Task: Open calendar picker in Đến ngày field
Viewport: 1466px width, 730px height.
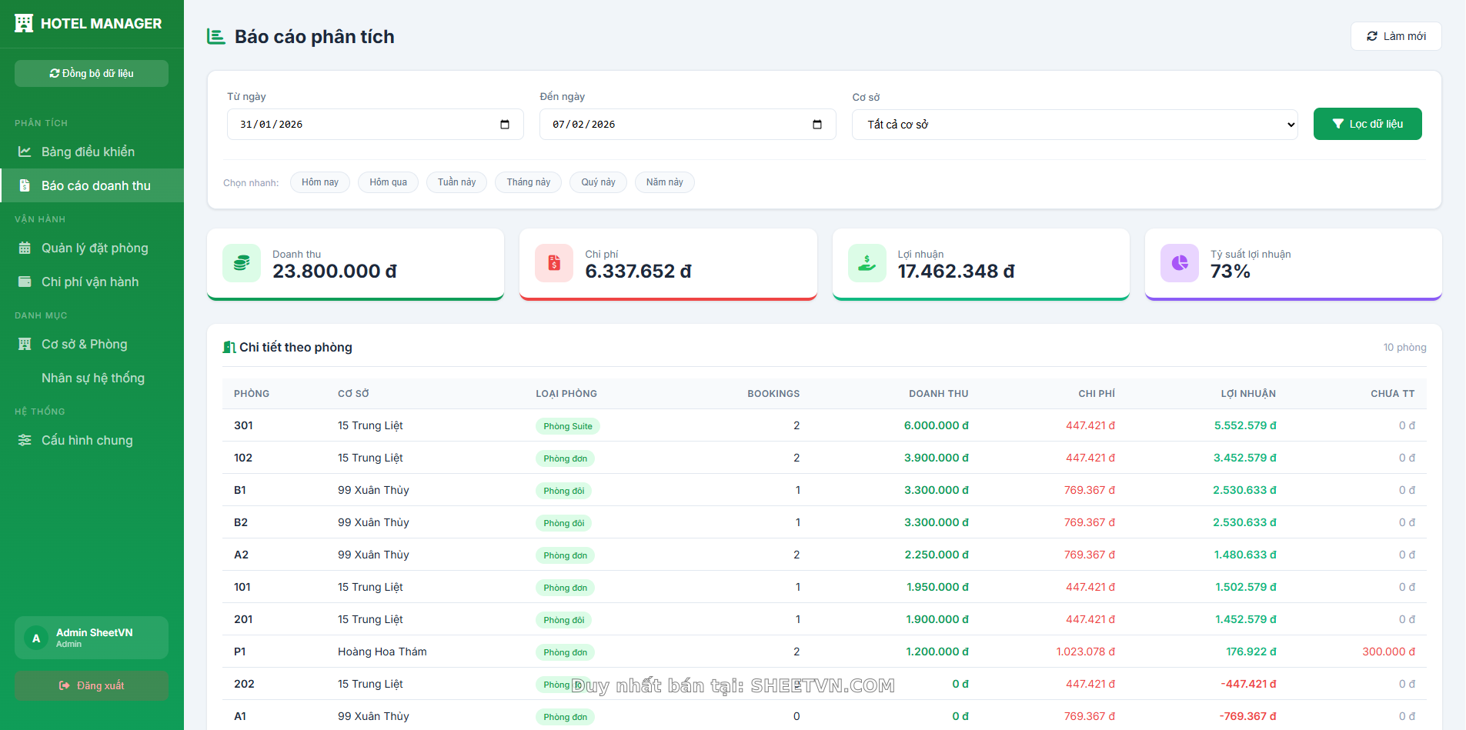Action: point(817,125)
